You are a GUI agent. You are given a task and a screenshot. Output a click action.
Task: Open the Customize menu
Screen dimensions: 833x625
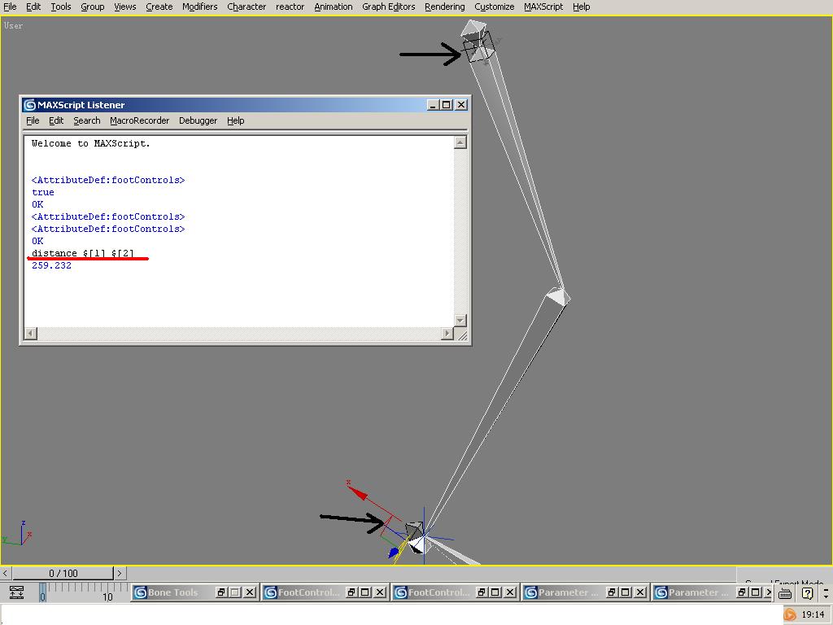click(494, 7)
